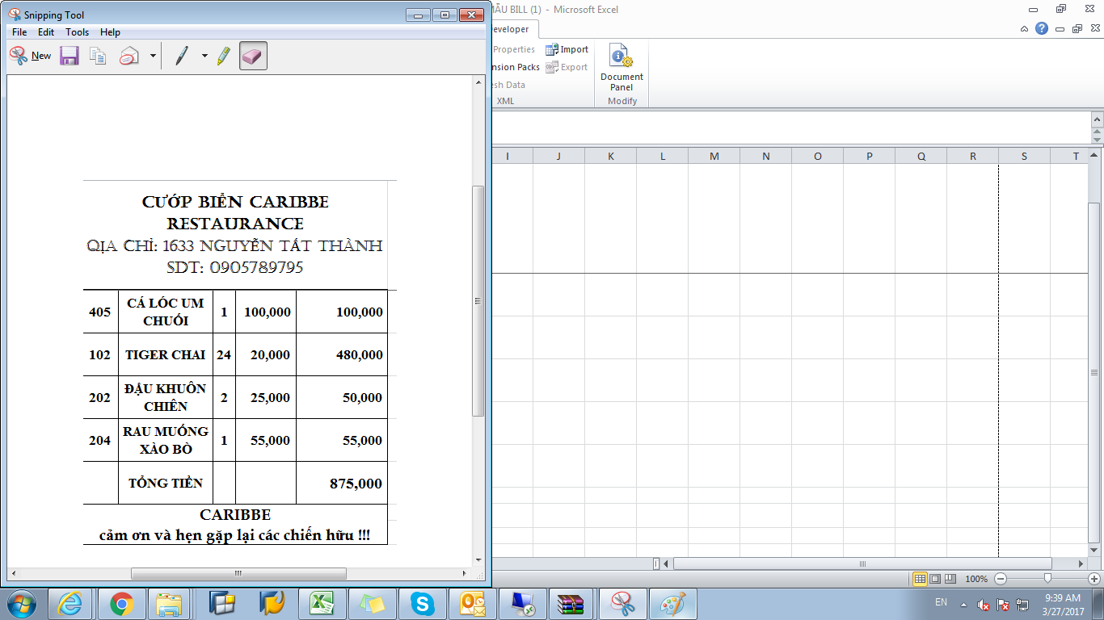The image size is (1104, 620).
Task: Switch to Page Break Preview view
Action: tap(950, 579)
